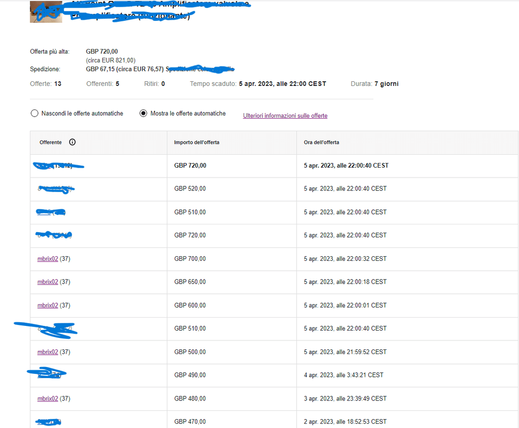
Task: Click the 'GBP 600,00' amount cell
Action: 190,305
